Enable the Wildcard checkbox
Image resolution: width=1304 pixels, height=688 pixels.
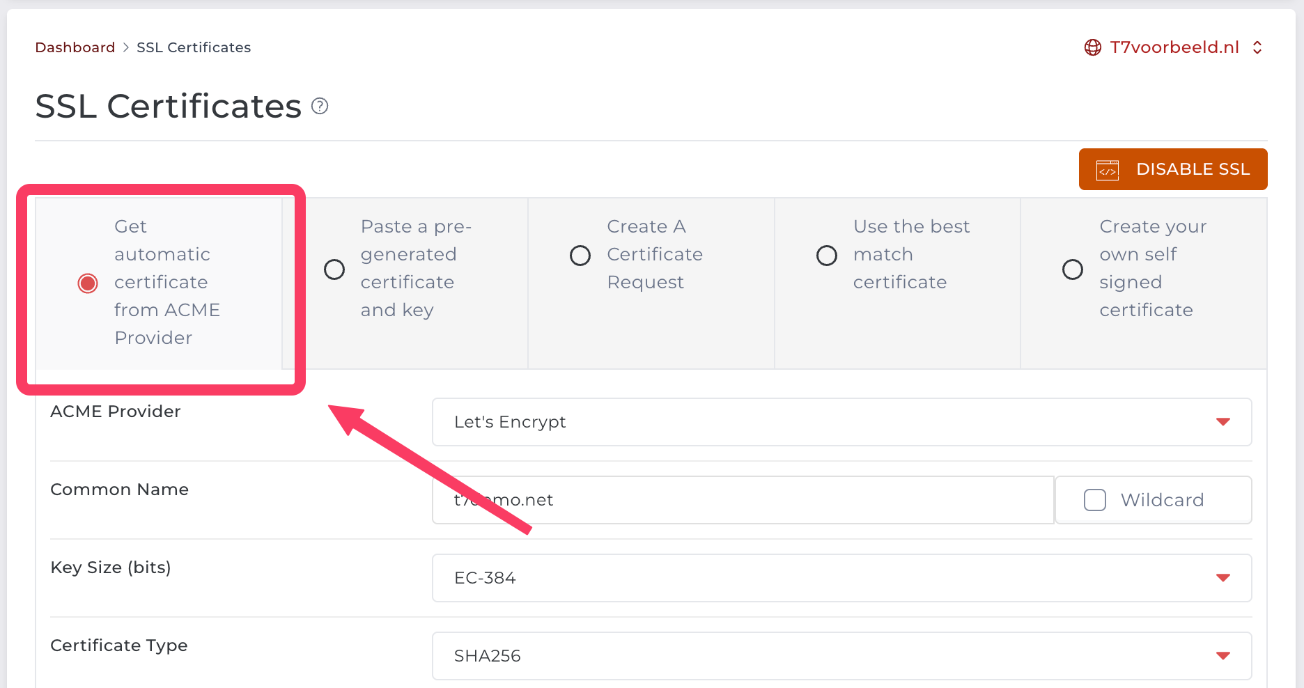1095,500
